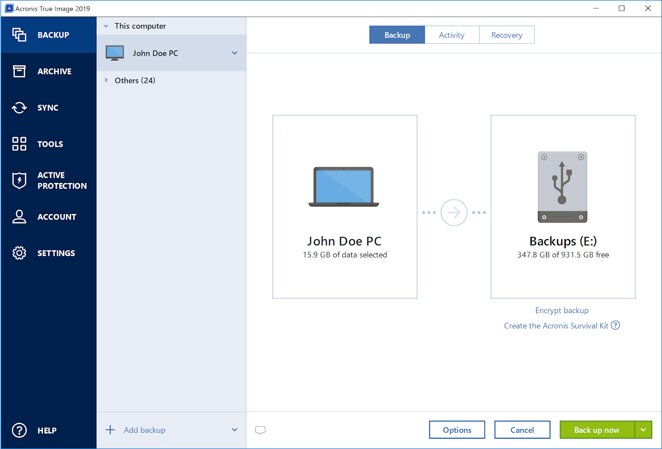Click the Acronis app logo in title bar
Screen dimensions: 662x449
click(9, 8)
